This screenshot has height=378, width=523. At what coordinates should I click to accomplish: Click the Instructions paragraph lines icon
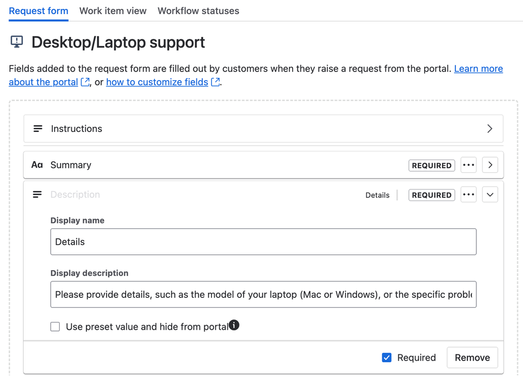[x=38, y=129]
